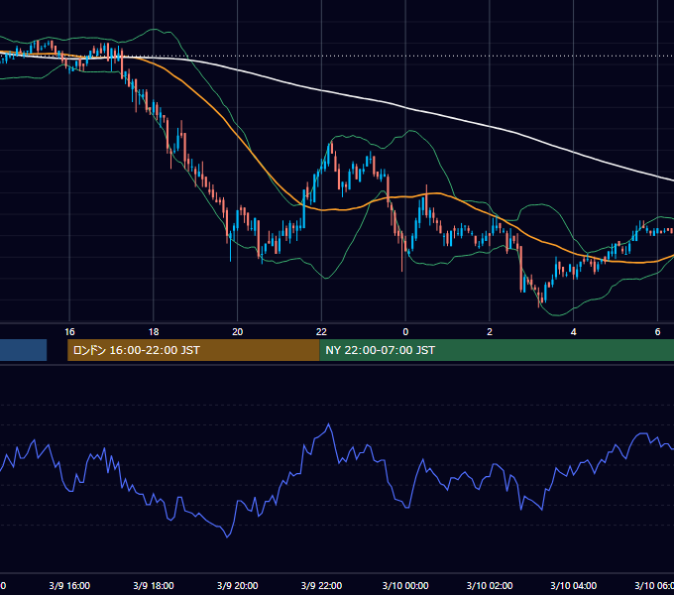674x595 pixels.
Task: Click the 3/9 16:00 date label
Action: pos(69,585)
